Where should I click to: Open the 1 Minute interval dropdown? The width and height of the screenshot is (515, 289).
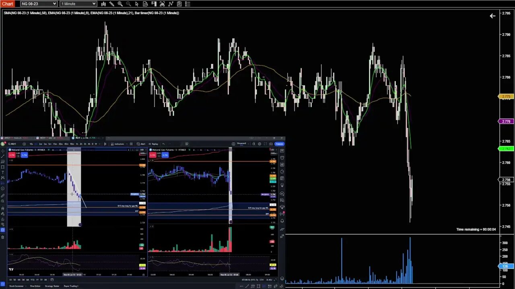pyautogui.click(x=78, y=4)
